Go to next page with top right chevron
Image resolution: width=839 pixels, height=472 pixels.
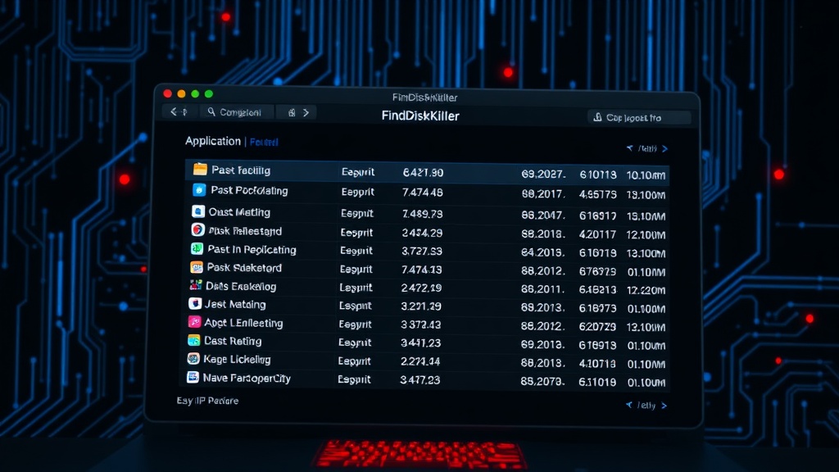[x=665, y=148]
